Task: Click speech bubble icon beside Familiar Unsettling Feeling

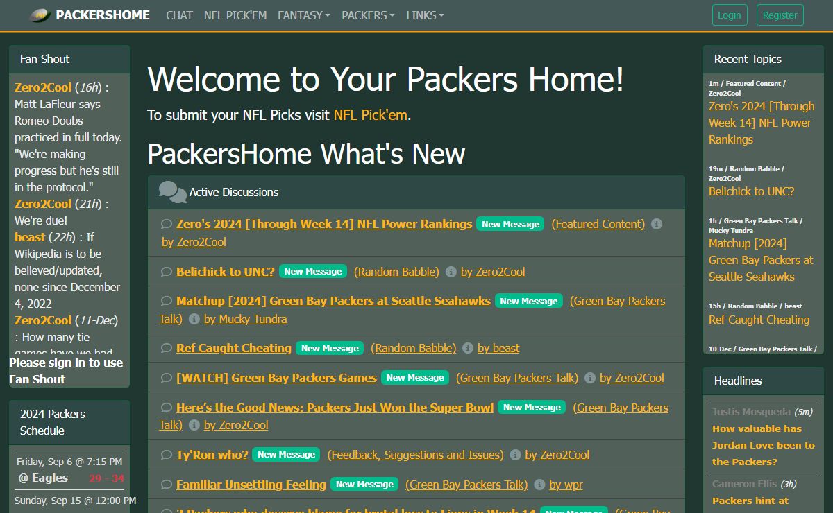Action: pos(167,485)
